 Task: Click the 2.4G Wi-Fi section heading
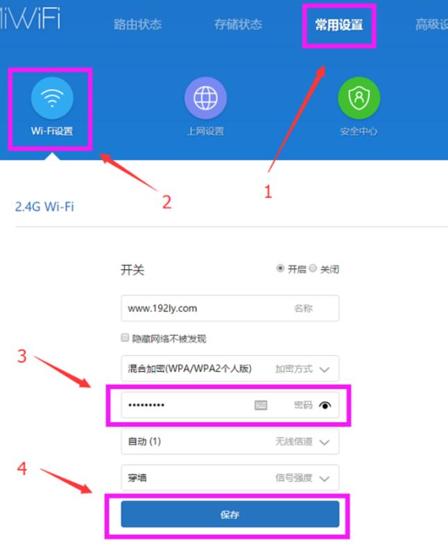[44, 207]
